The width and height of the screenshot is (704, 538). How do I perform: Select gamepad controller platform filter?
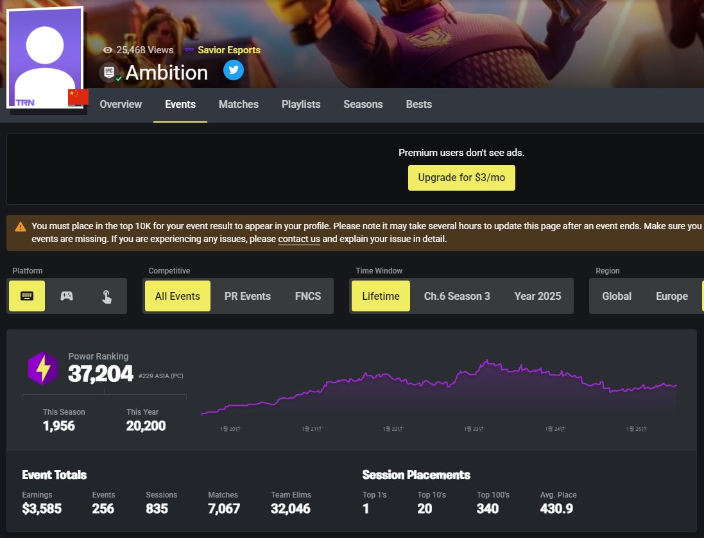[67, 296]
